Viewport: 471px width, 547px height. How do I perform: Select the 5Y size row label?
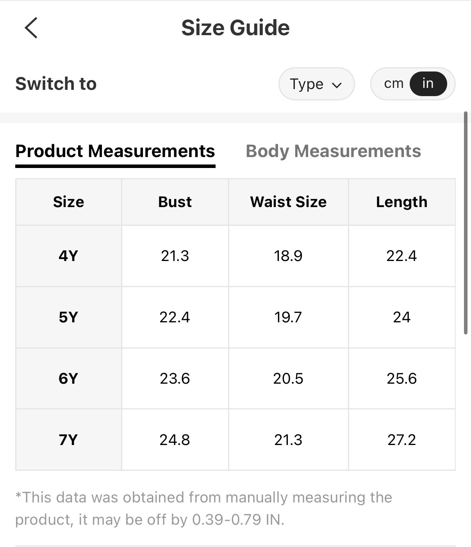(69, 317)
